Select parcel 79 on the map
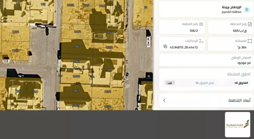 click(146, 7)
